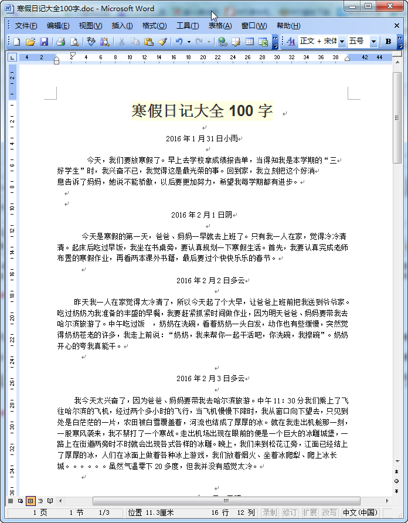Image resolution: width=408 pixels, height=523 pixels.
Task: Toggle 录制 macro recording in status bar
Action: tap(270, 512)
